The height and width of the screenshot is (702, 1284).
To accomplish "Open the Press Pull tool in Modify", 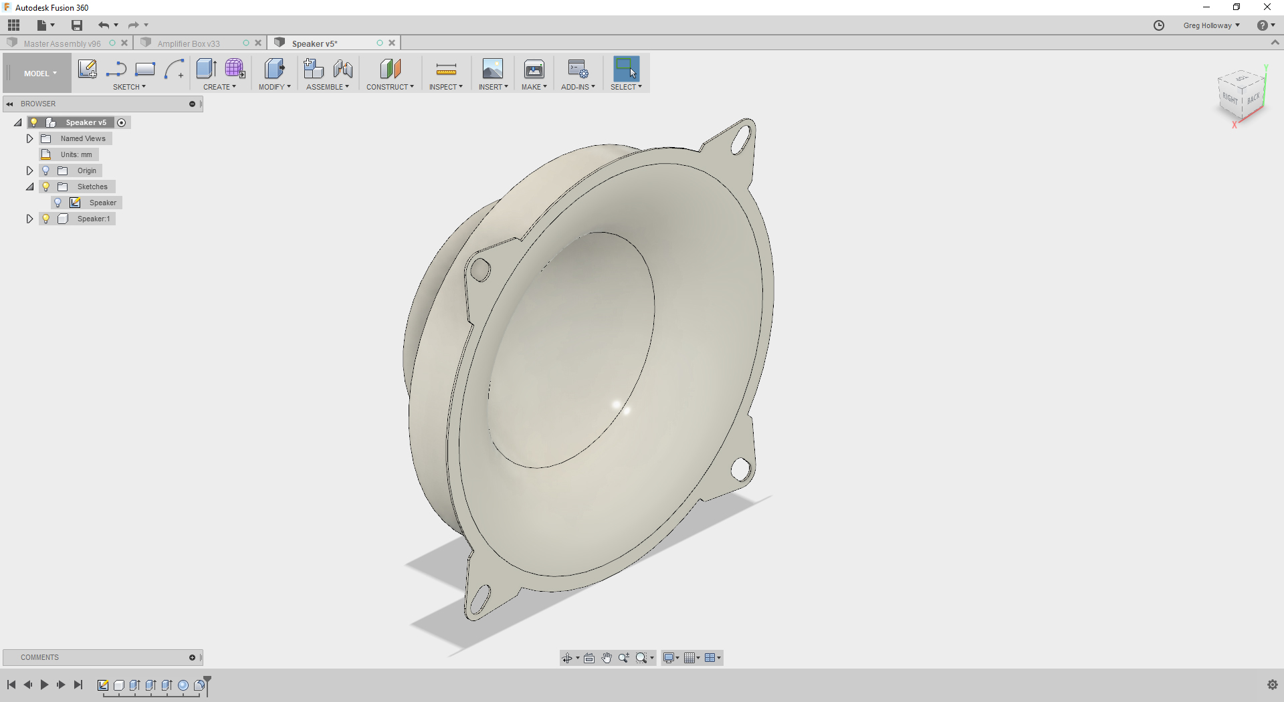I will pos(274,69).
